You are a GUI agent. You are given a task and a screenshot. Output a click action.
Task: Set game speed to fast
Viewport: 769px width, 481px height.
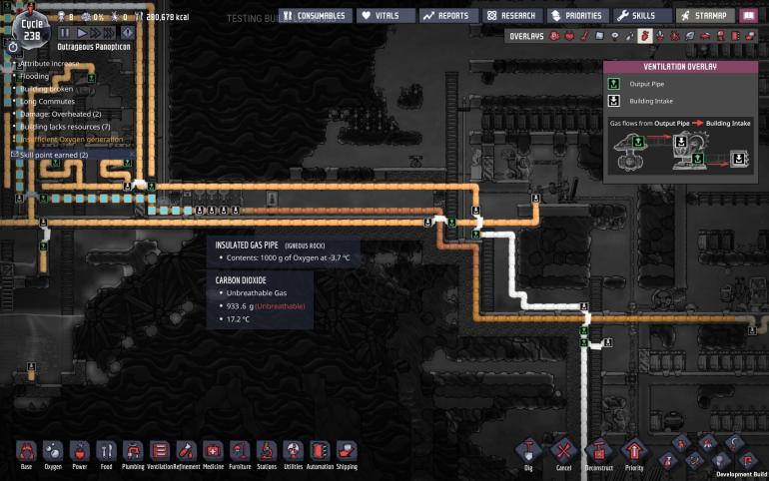(95, 33)
